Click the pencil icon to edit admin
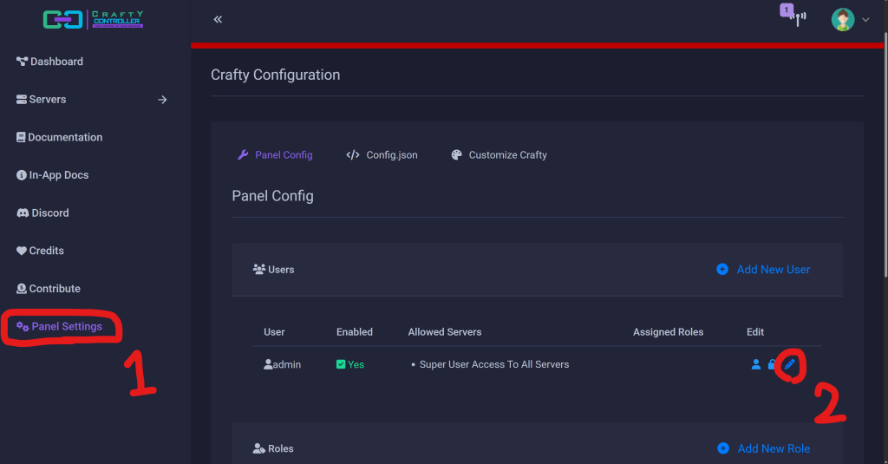Viewport: 888px width, 464px height. pyautogui.click(x=789, y=365)
